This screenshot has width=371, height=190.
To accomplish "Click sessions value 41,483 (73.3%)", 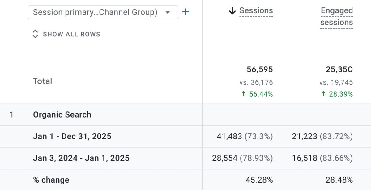I will [245, 136].
